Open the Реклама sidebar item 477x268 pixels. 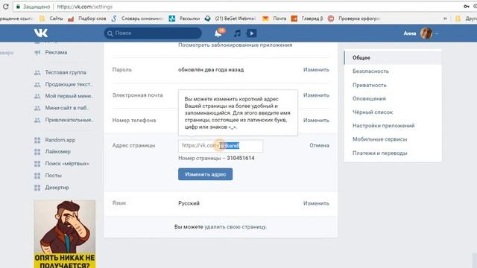point(56,52)
